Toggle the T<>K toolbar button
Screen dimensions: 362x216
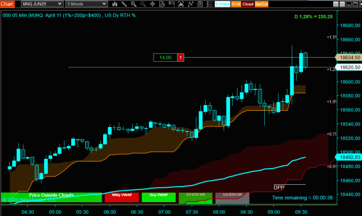click(x=236, y=4)
